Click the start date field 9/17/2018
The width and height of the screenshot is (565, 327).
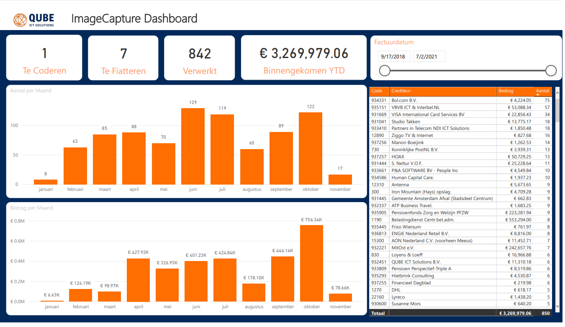coord(394,56)
